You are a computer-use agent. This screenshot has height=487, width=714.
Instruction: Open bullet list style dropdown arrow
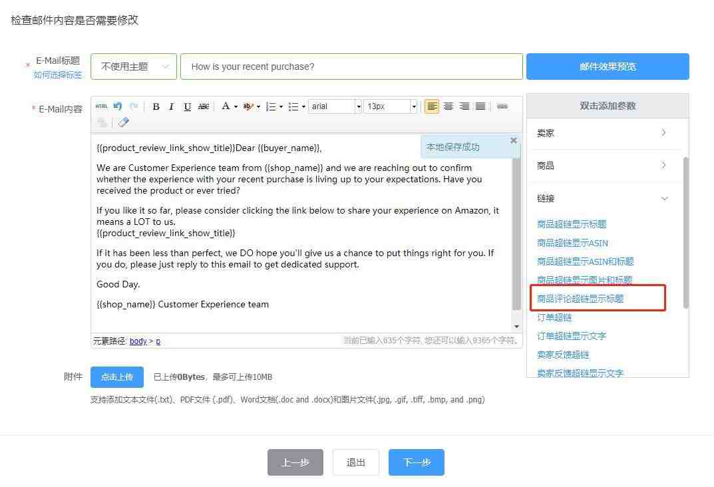tap(303, 106)
